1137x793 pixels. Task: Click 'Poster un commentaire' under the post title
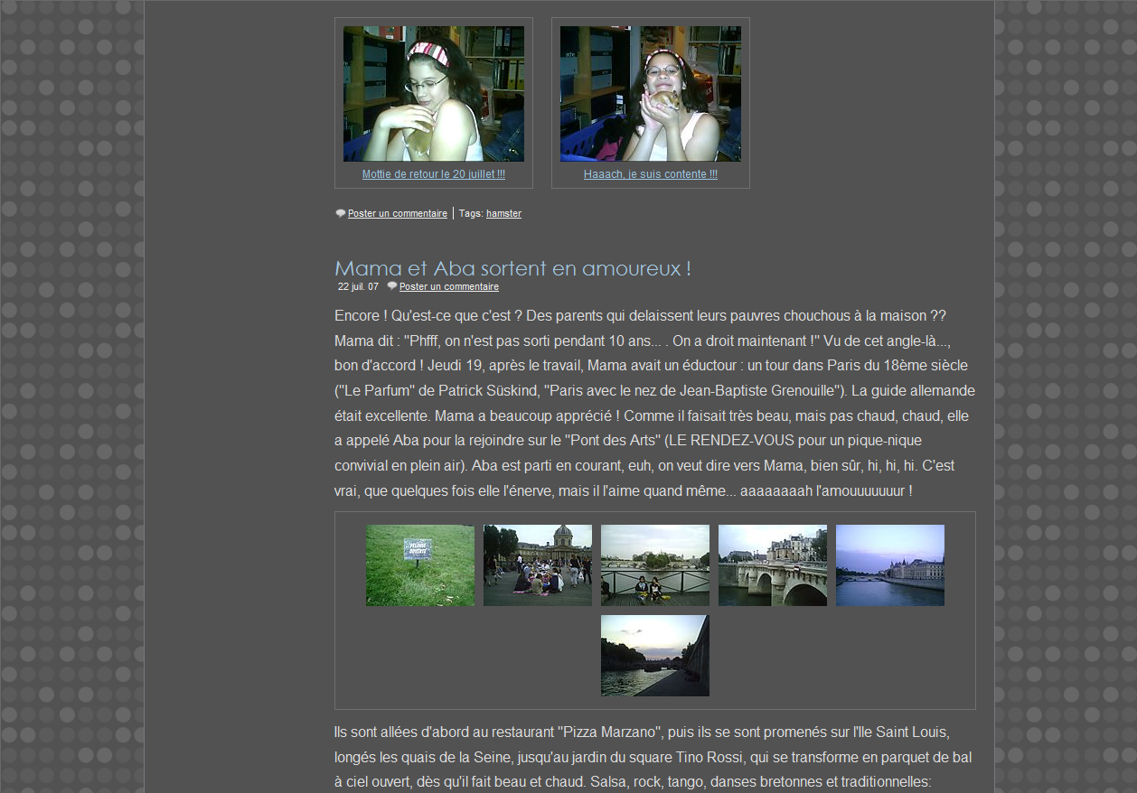tap(448, 287)
